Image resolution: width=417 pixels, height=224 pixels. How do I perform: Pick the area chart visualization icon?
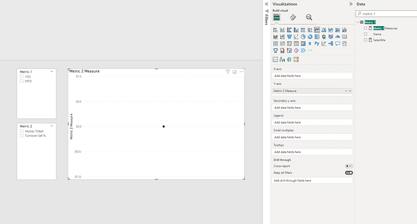[324, 30]
